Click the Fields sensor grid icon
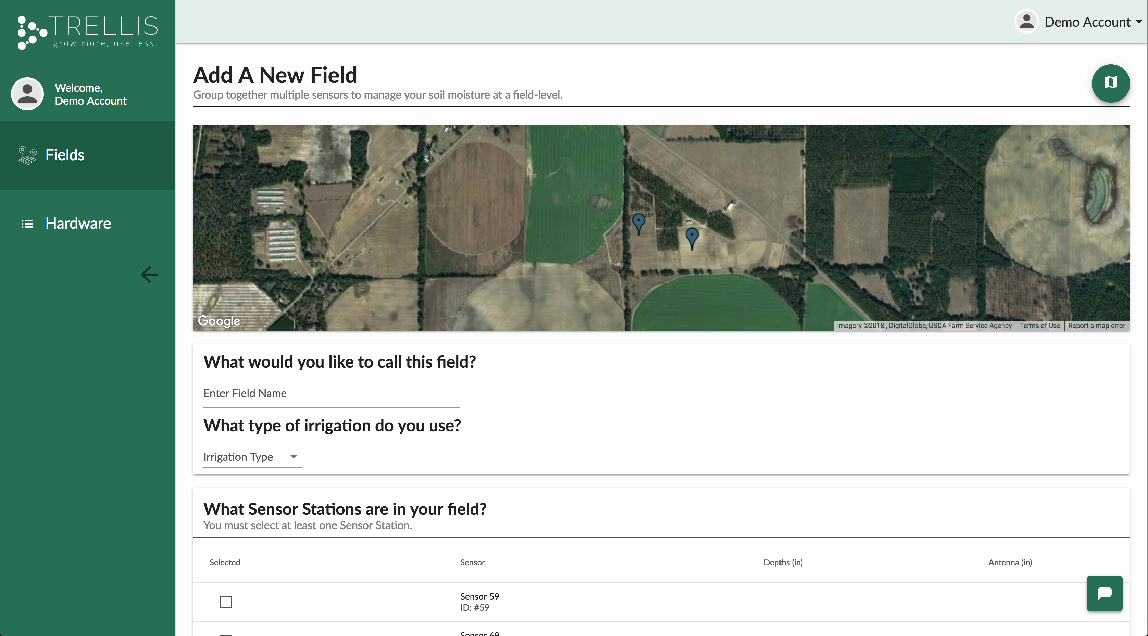Viewport: 1148px width, 636px height. pyautogui.click(x=27, y=155)
